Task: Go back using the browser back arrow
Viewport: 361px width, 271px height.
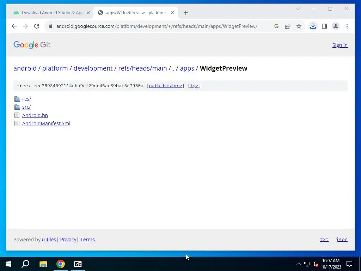Action: 14,26
